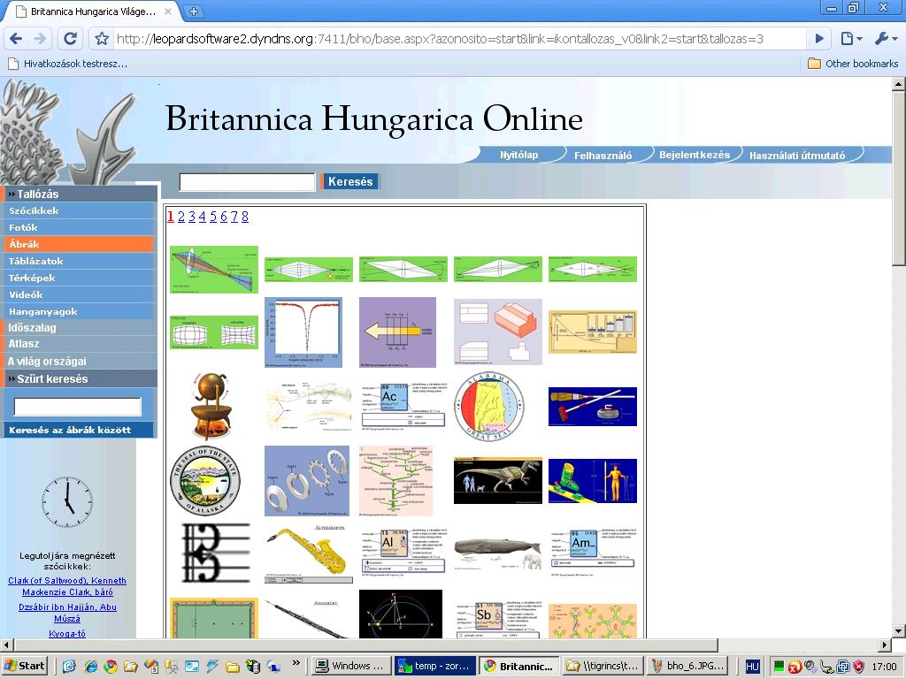Open the alto clef notation thumbnail
The height and width of the screenshot is (679, 906).
(216, 553)
